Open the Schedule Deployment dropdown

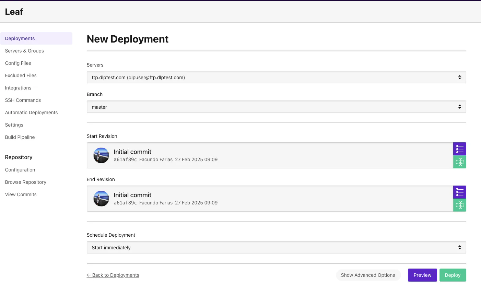(x=276, y=247)
